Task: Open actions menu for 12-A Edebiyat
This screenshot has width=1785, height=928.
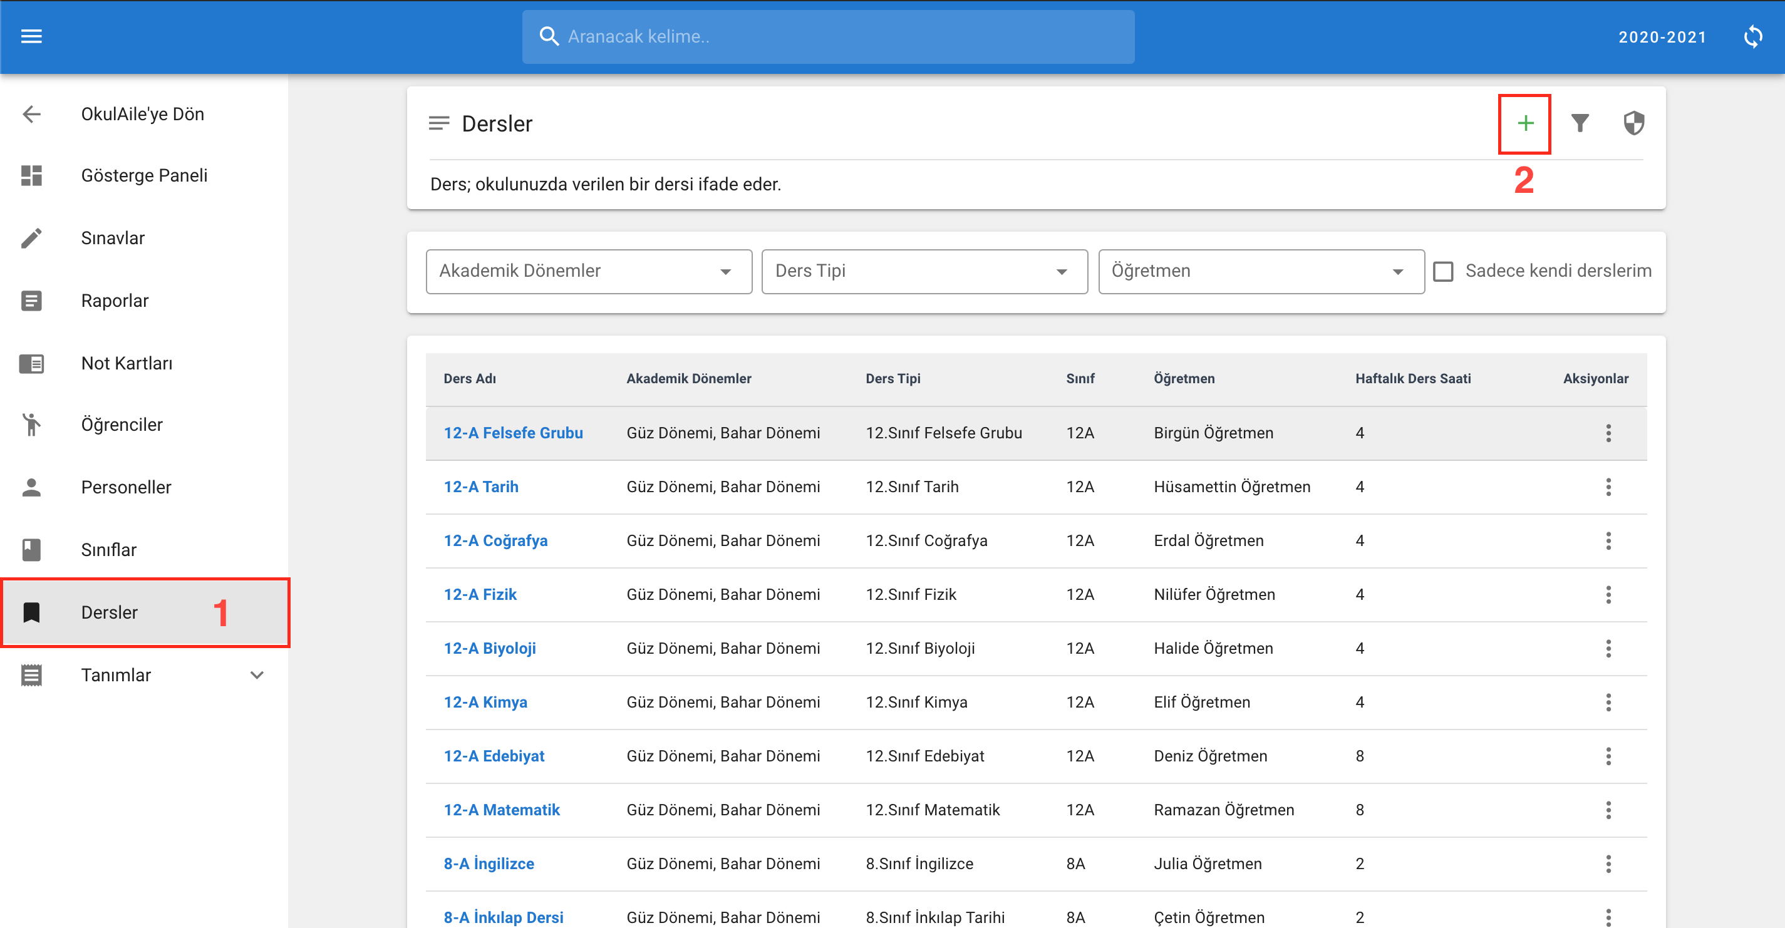Action: [x=1608, y=756]
